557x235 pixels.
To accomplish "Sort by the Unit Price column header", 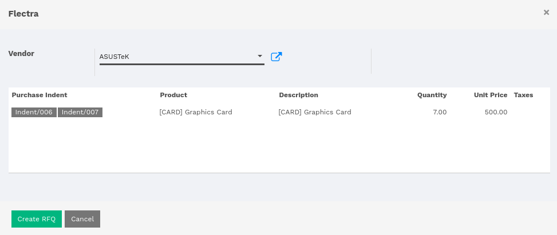I will pyautogui.click(x=490, y=95).
